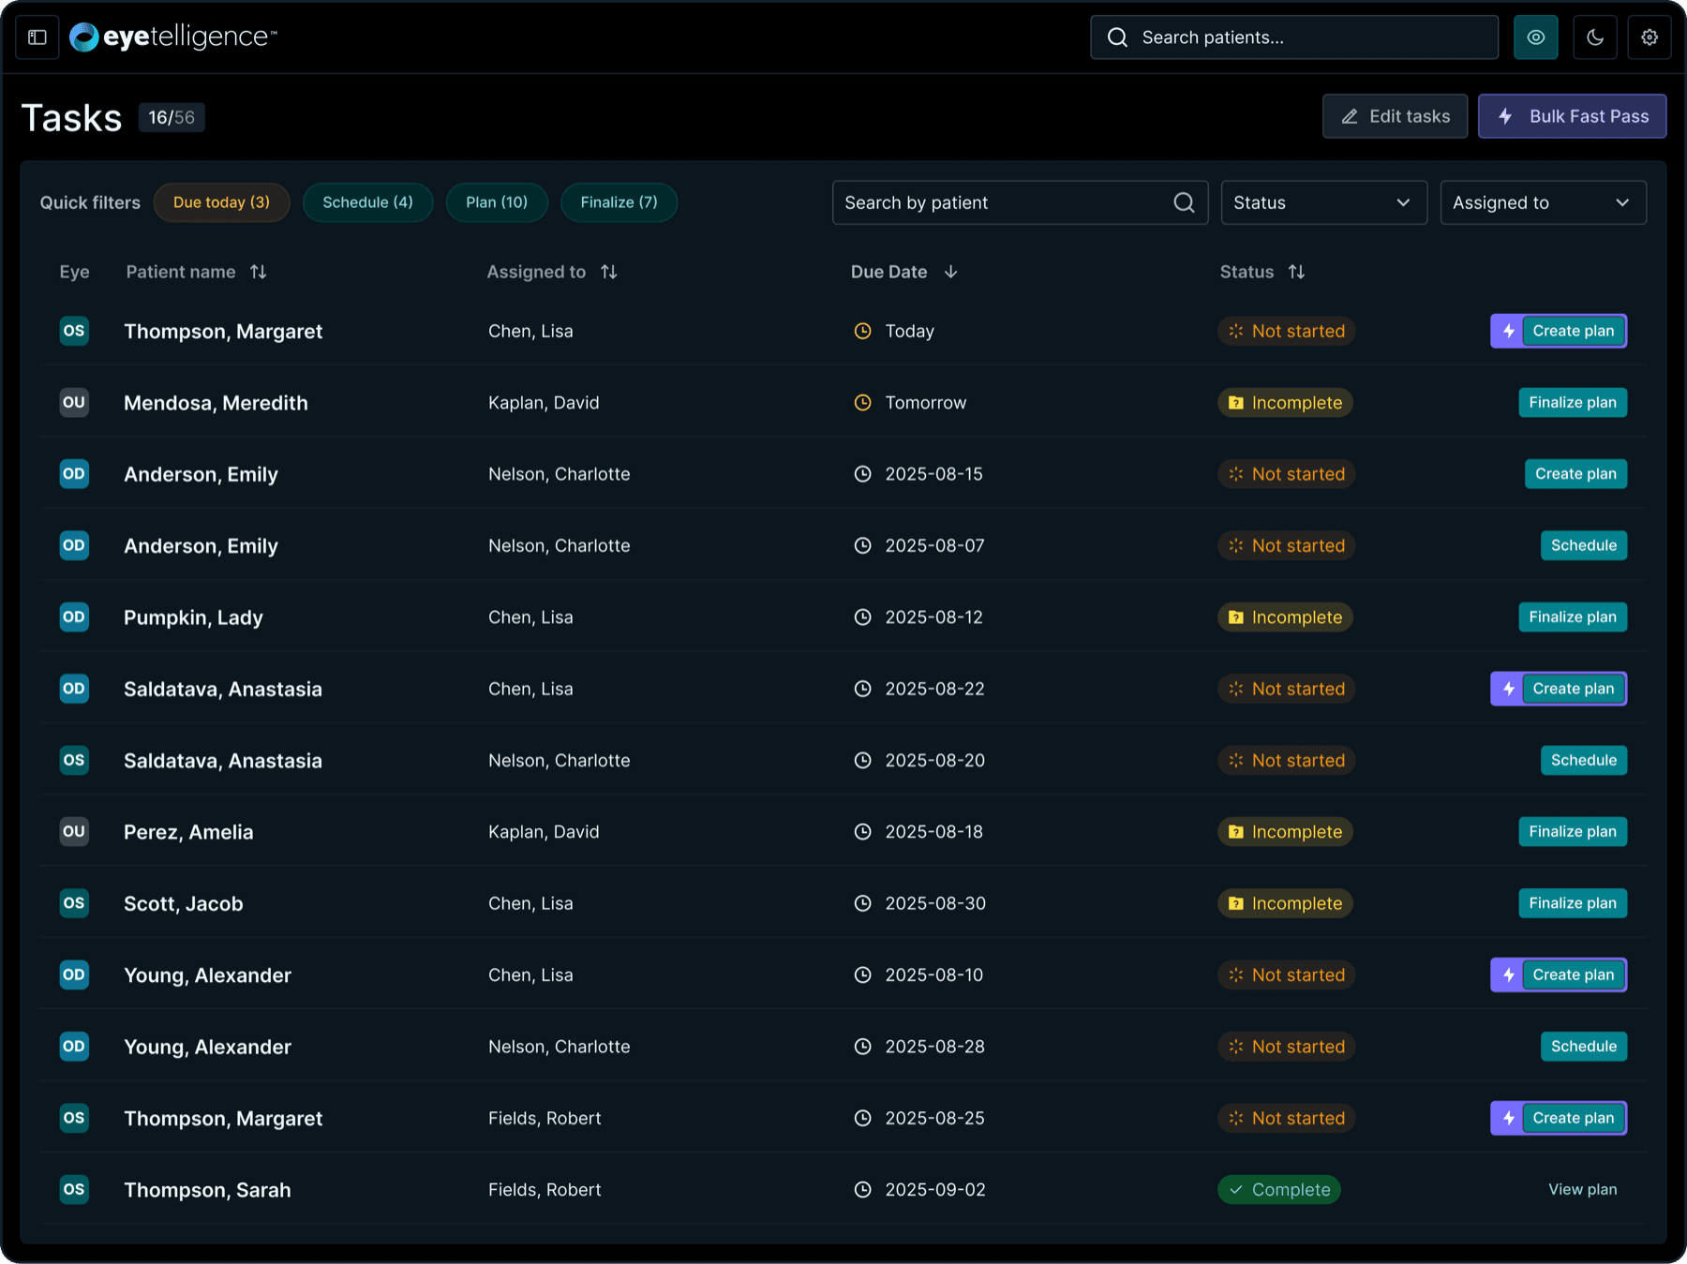The height and width of the screenshot is (1264, 1687).
Task: Launch Bulk Fast Pass
Action: (1573, 116)
